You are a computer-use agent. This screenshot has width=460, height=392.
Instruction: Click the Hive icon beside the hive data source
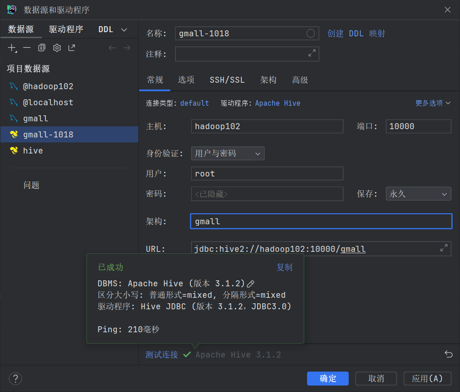pos(14,151)
